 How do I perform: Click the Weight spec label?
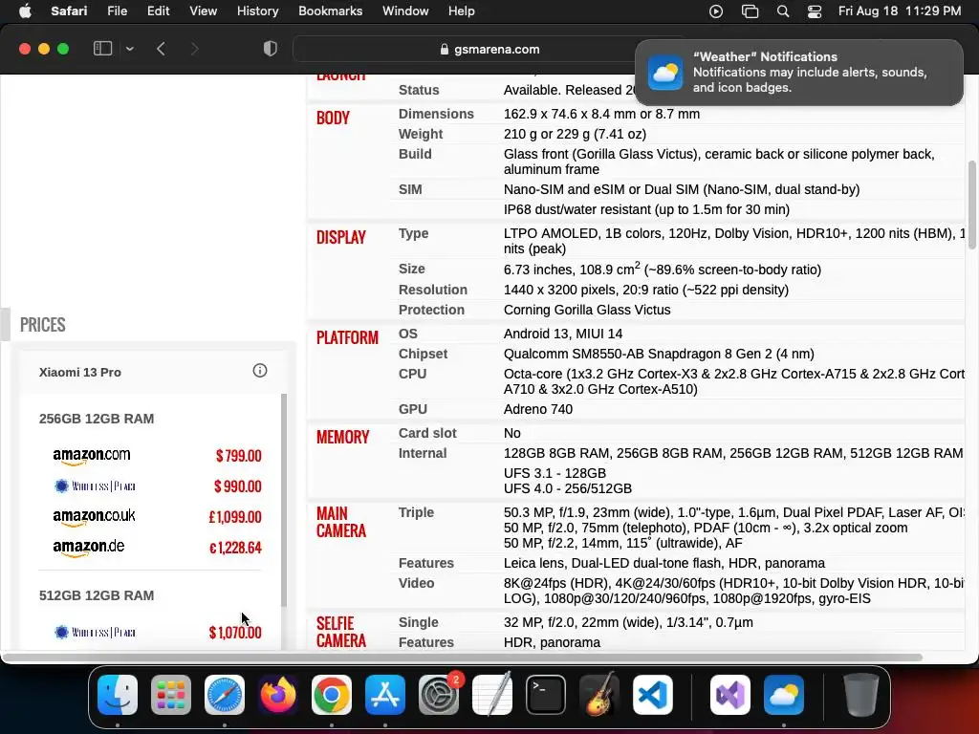coord(421,134)
